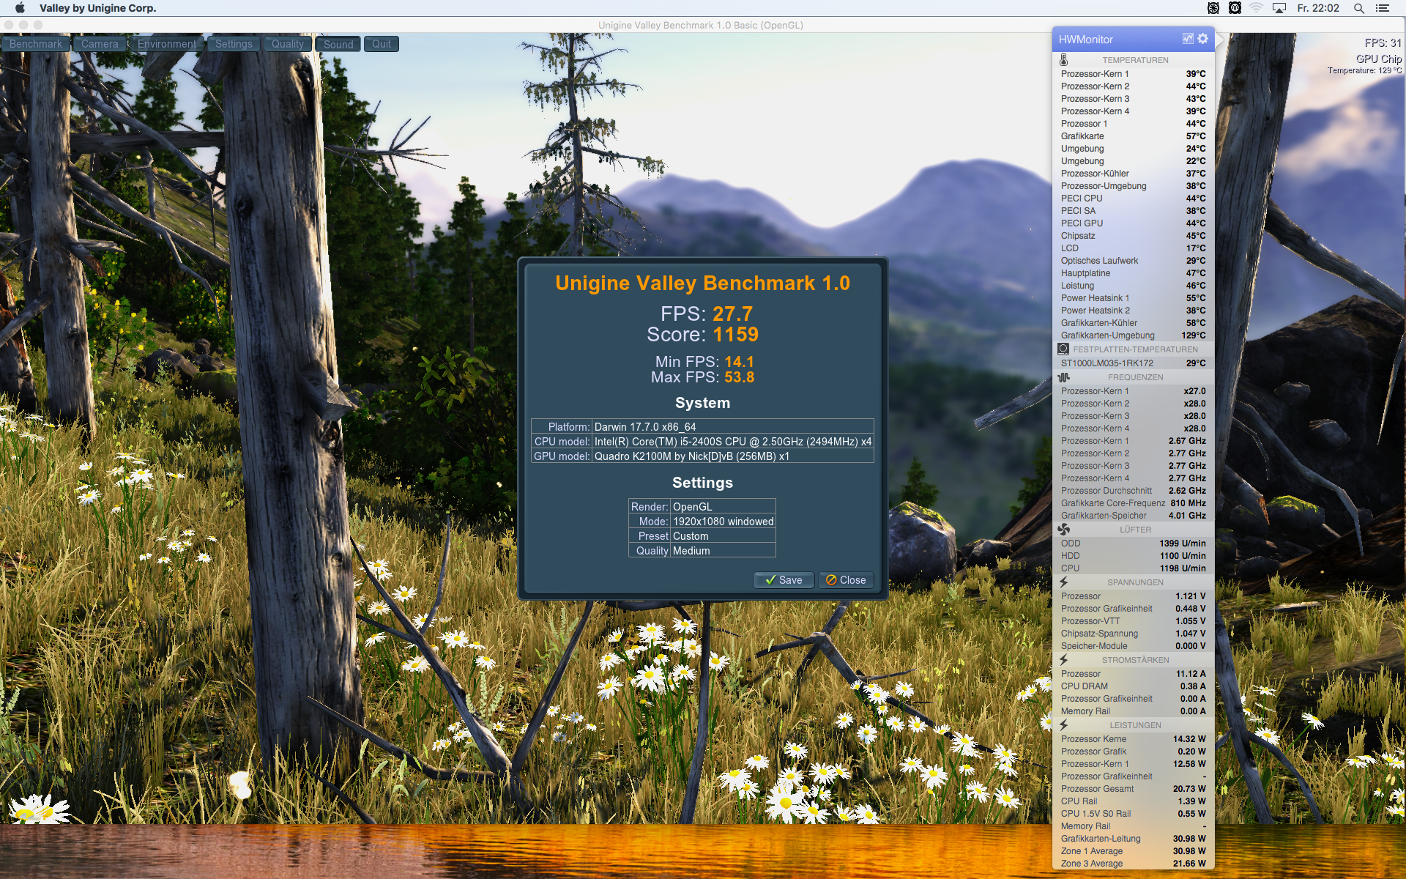The height and width of the screenshot is (879, 1406).
Task: Select the Grafikkarte Core-Frequenz row
Action: pos(1134,503)
